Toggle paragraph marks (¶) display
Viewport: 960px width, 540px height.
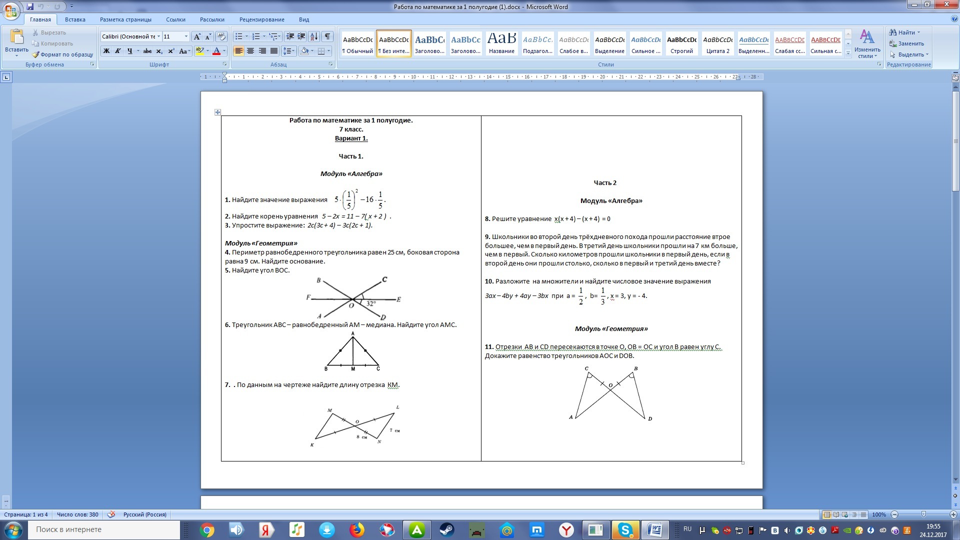click(327, 36)
